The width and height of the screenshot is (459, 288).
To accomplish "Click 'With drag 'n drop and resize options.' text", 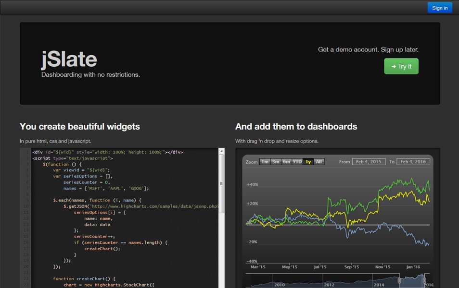I will [277, 141].
